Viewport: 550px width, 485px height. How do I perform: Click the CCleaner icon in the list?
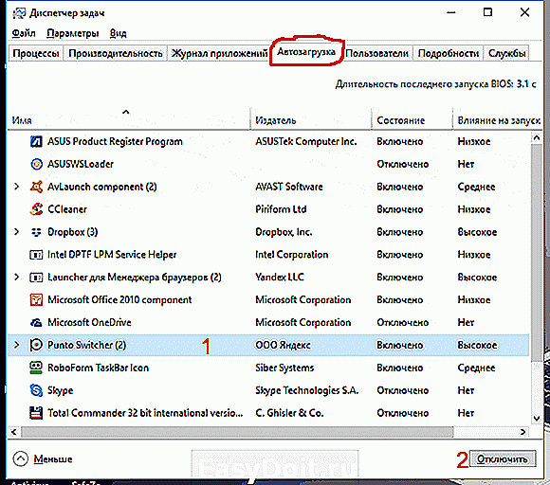[36, 209]
